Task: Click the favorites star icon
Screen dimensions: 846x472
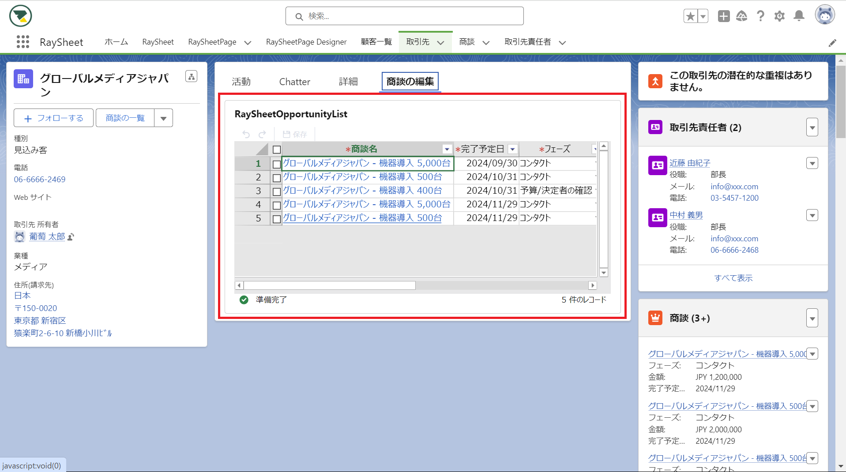Action: (690, 16)
